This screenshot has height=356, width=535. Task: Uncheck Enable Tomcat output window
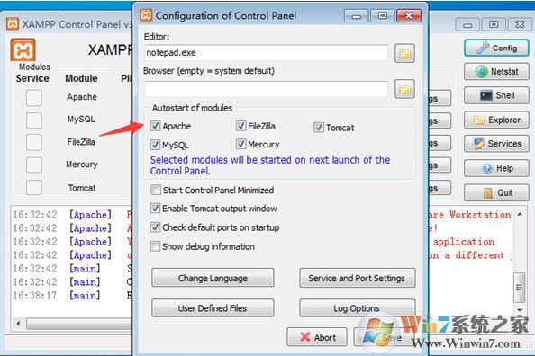click(x=155, y=209)
